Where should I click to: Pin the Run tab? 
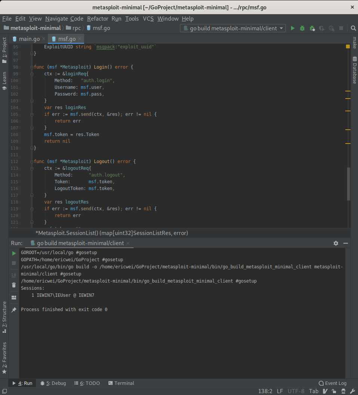point(14,310)
